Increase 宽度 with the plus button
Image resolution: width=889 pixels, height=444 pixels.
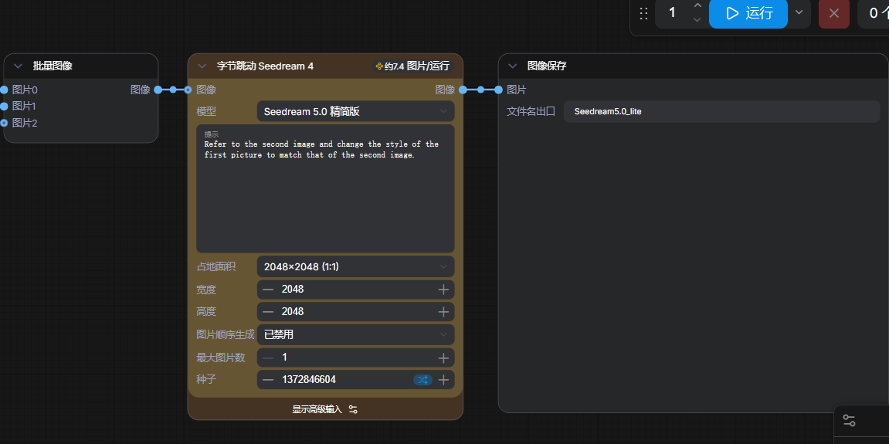443,290
